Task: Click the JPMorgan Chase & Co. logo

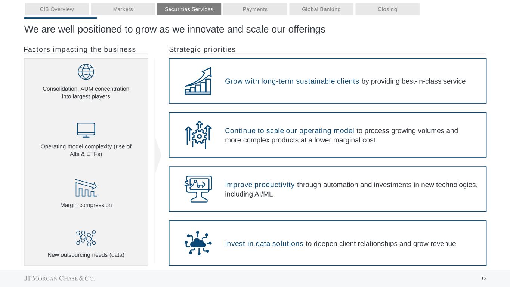Action: [x=59, y=278]
